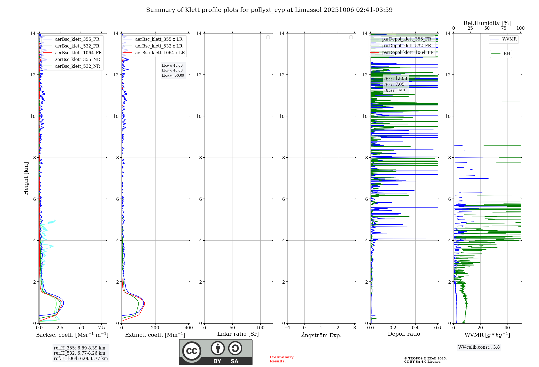The width and height of the screenshot is (539, 367).
Task: Click the WVMR legend entry
Action: click(x=509, y=39)
